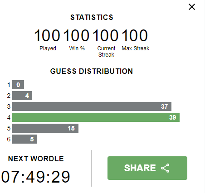This screenshot has height=193, width=205.
Task: Close the statistics dialog with X
Action: pyautogui.click(x=192, y=7)
